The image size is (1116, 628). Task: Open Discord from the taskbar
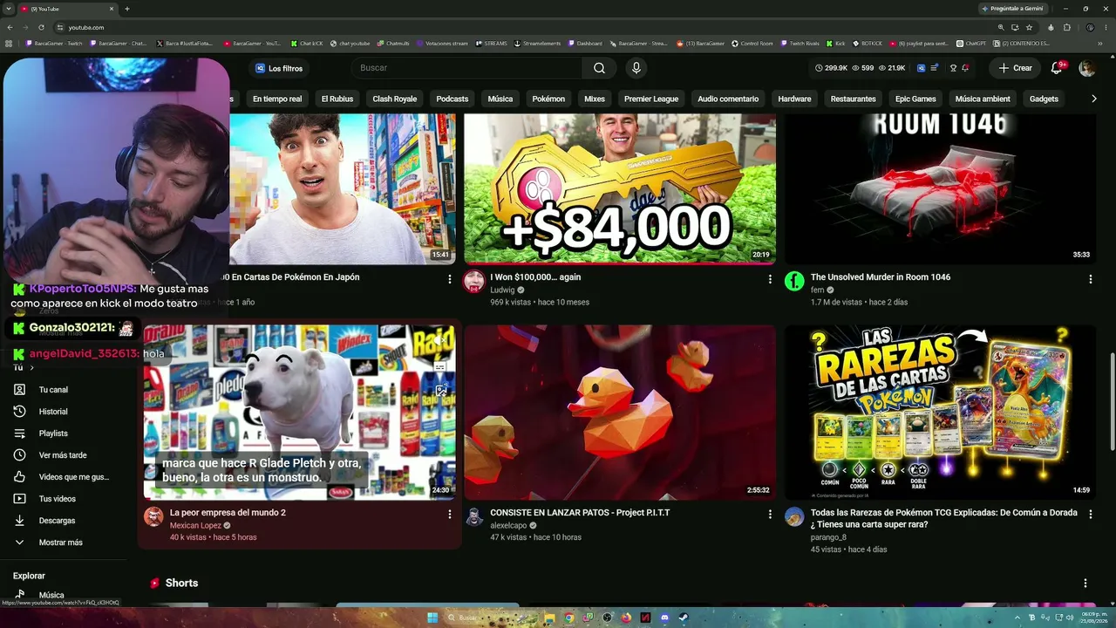[x=664, y=618]
